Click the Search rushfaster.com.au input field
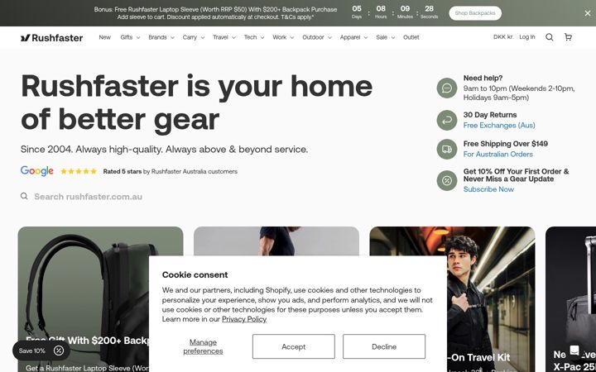The image size is (596, 372). pos(89,197)
